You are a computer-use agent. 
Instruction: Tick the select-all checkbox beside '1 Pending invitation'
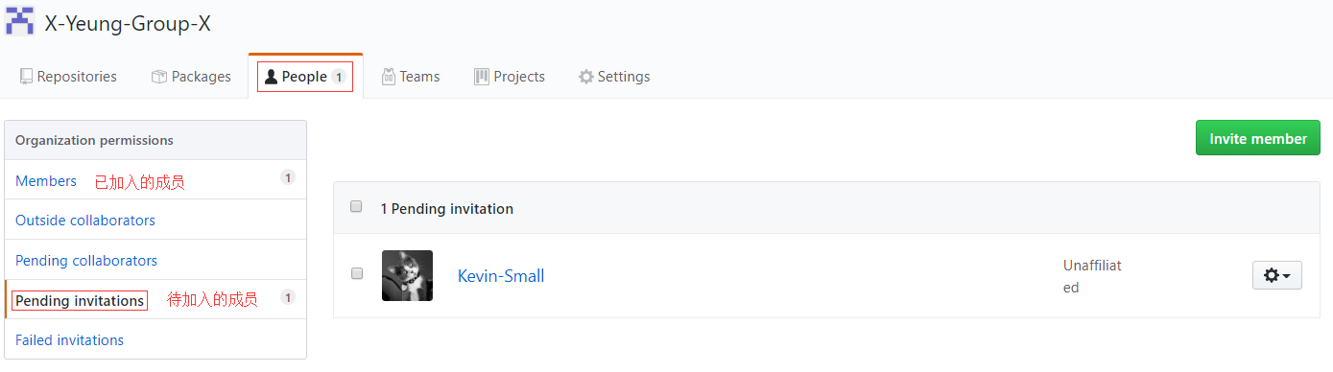pos(356,207)
